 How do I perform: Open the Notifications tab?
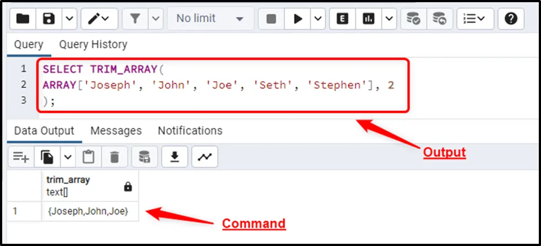[190, 131]
